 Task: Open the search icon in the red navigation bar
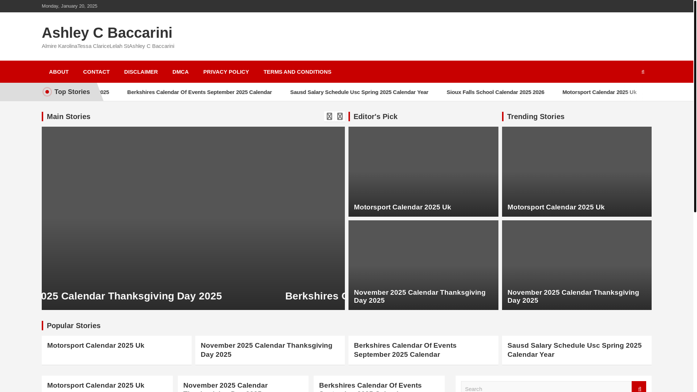(x=643, y=72)
